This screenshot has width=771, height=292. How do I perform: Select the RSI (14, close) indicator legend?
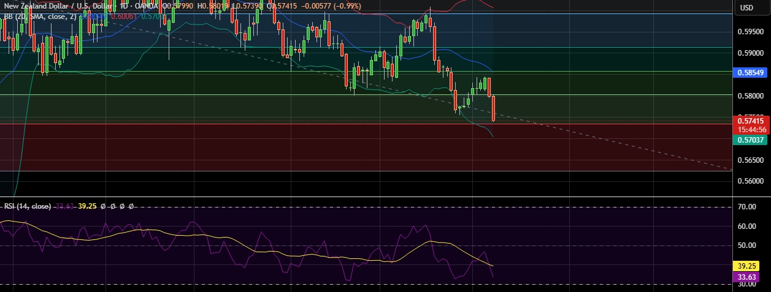27,206
